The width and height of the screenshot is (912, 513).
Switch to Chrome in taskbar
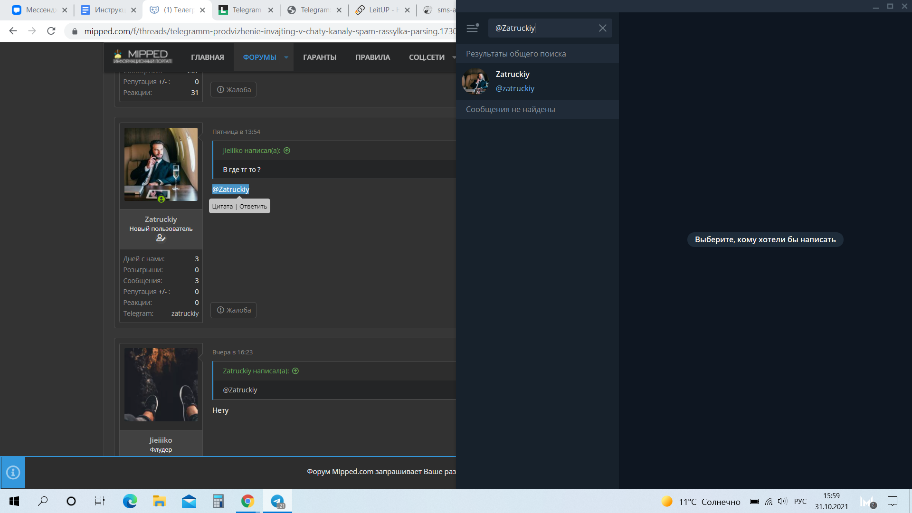point(247,501)
